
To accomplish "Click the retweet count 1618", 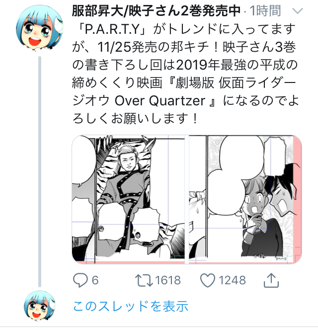I will tap(168, 280).
